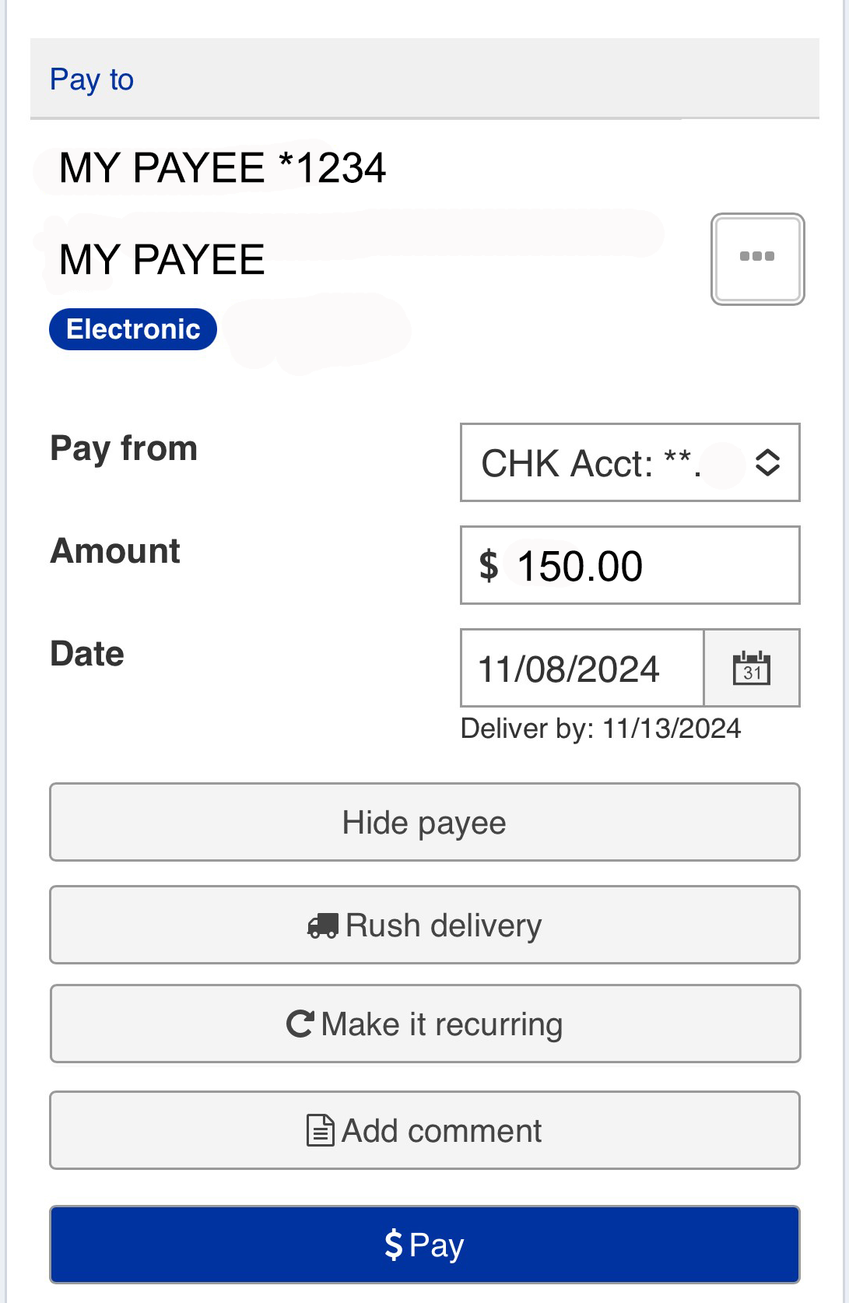Click the truck icon for rush delivery

pos(321,925)
